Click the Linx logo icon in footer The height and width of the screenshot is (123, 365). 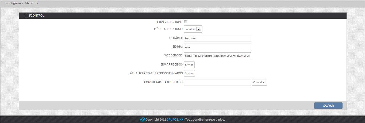coord(143,120)
